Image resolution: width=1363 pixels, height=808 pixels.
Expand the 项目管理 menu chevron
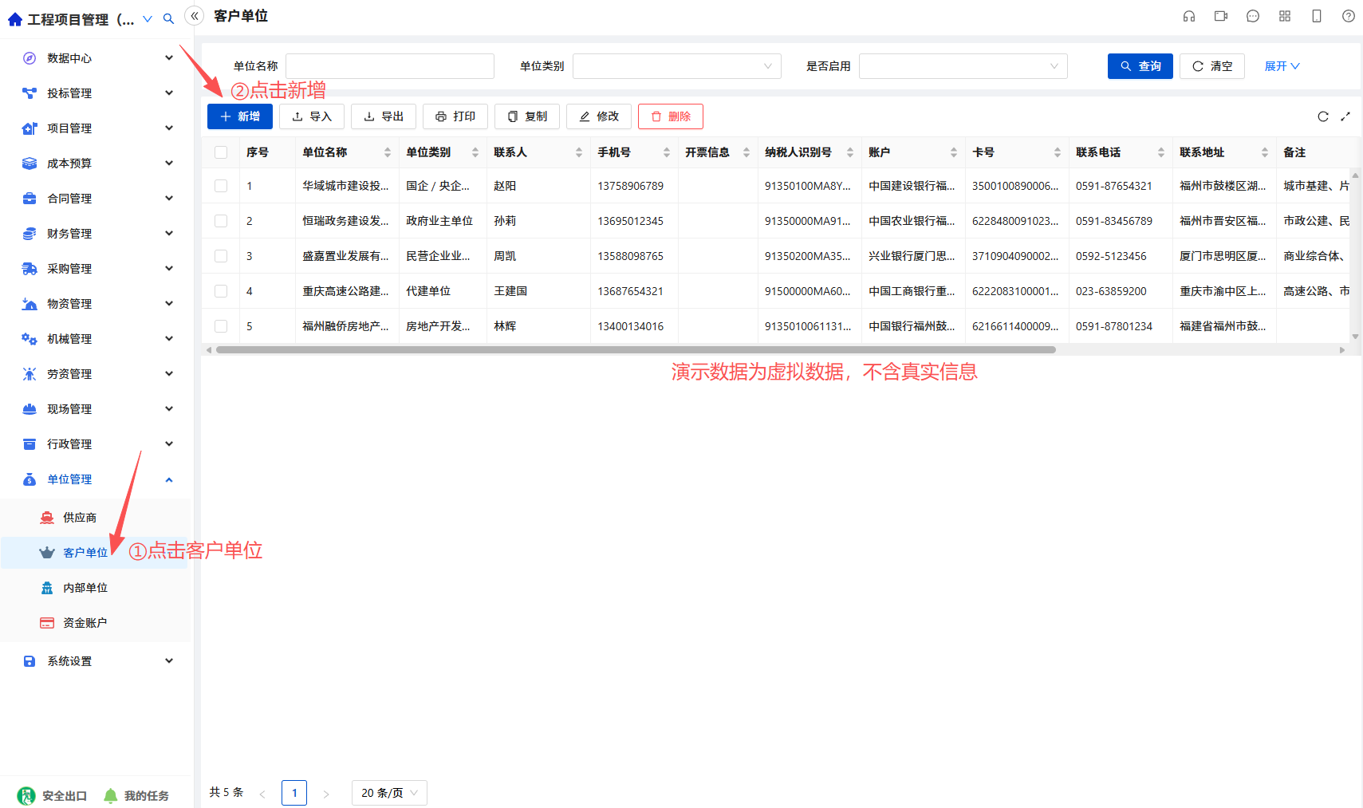pyautogui.click(x=169, y=128)
